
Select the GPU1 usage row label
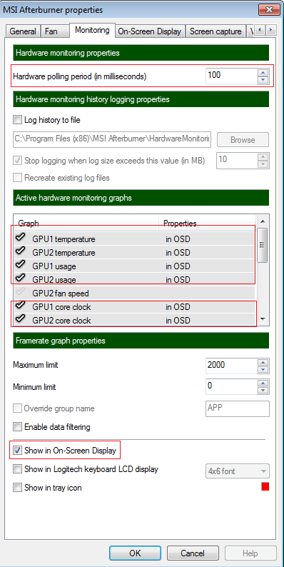[54, 266]
